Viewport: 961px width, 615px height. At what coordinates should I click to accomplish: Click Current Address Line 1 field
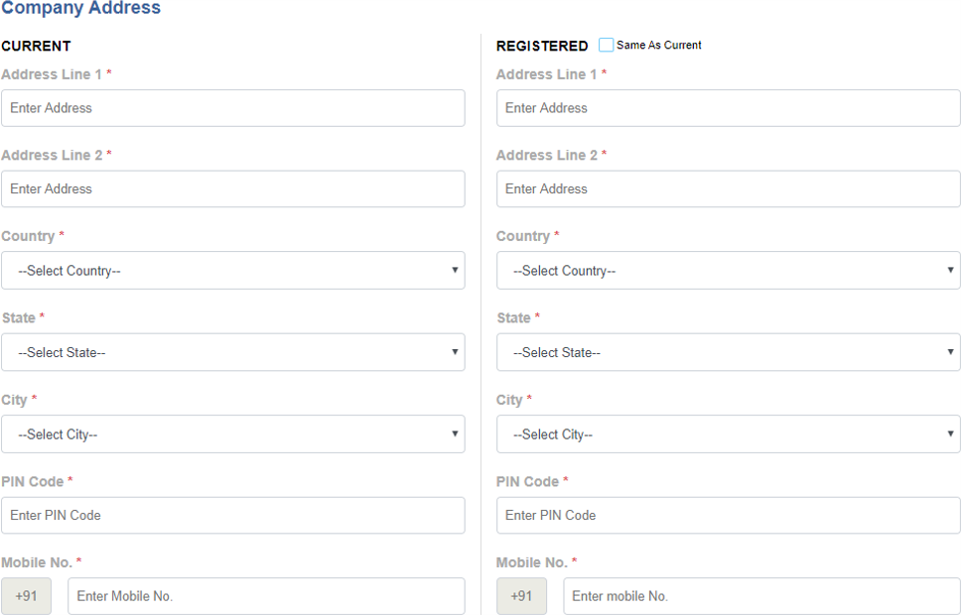(232, 108)
